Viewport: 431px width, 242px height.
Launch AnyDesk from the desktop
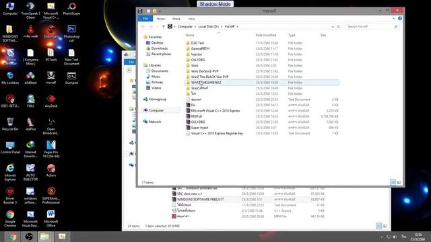[x=51, y=101]
